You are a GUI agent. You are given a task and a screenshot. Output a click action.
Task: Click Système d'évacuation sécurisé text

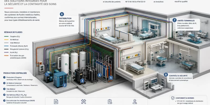17,103
